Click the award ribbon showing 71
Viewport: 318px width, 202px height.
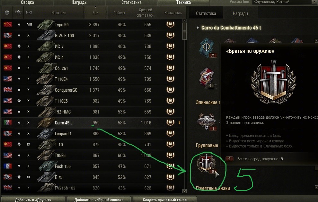tap(207, 47)
